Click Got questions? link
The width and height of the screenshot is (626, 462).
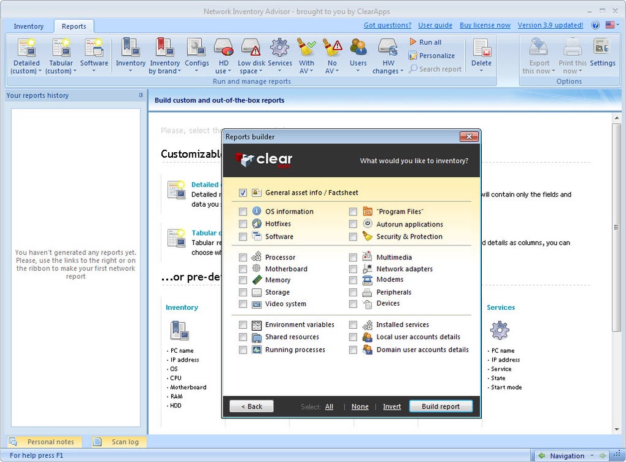[x=387, y=25]
